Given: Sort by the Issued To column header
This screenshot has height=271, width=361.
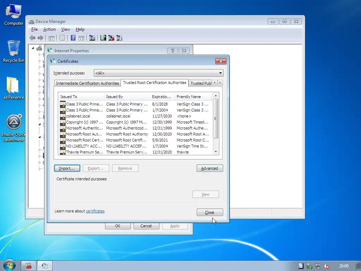Looking at the screenshot, I should tap(81, 97).
